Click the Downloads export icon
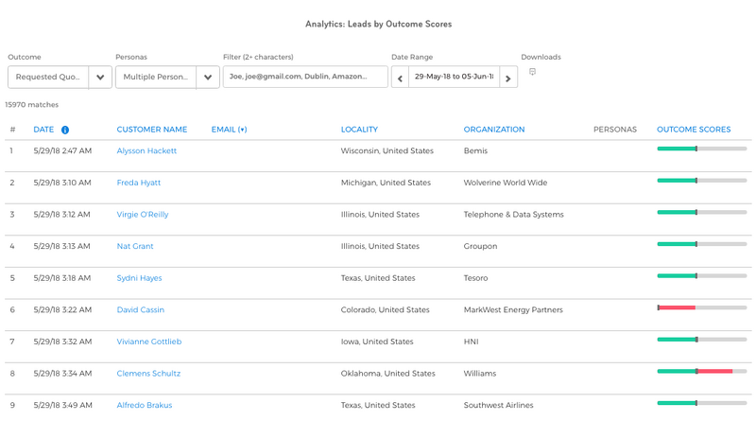Screen dimensions: 756x421 [532, 72]
